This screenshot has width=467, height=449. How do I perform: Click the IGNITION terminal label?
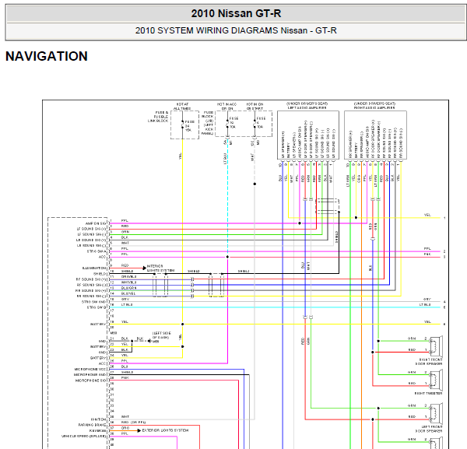[x=98, y=419]
